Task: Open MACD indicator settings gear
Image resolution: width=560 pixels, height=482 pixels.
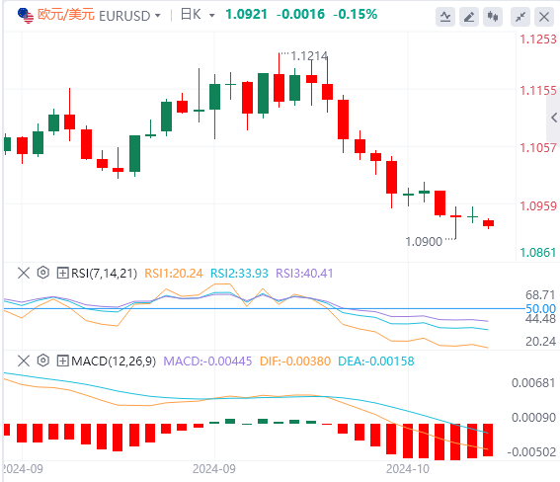Action: (42, 361)
